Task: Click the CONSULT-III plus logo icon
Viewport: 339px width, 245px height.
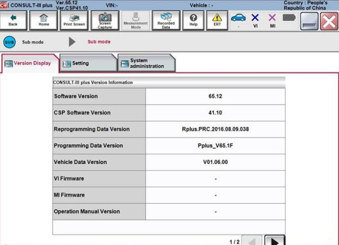Action: (4, 5)
